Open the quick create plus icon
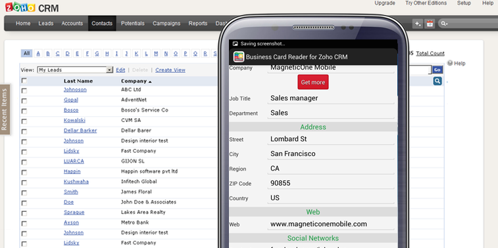 (418, 24)
